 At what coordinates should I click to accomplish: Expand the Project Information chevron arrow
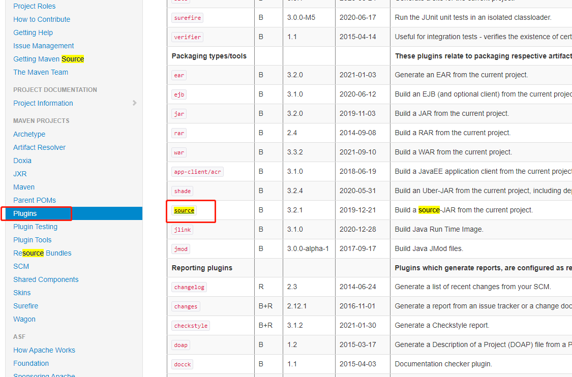[x=135, y=103]
